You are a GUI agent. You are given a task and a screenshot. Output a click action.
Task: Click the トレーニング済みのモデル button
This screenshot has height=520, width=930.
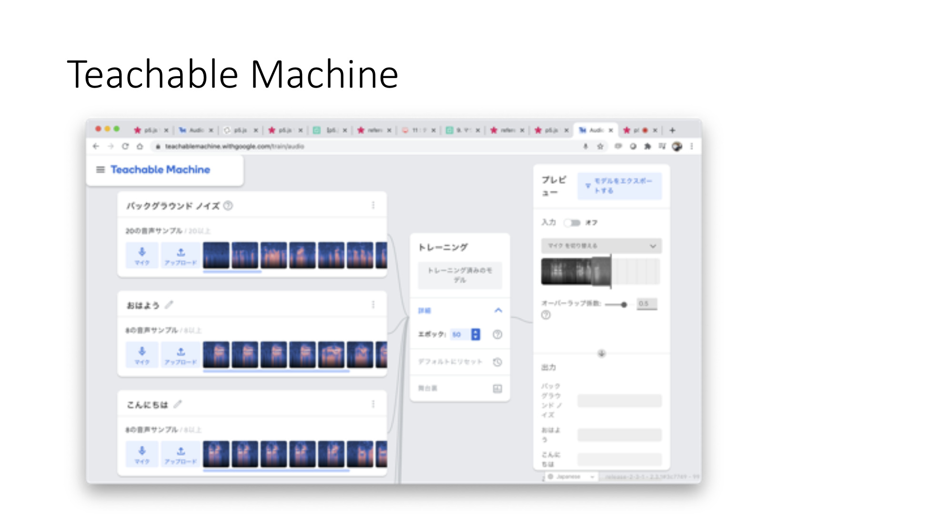coord(460,275)
